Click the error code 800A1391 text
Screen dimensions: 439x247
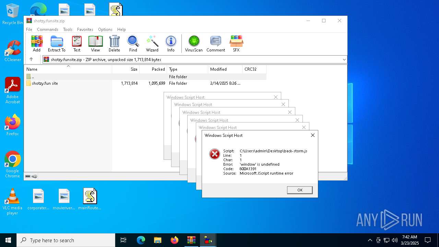coord(248,169)
